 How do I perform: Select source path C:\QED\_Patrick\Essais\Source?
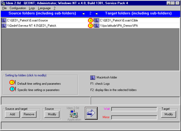point(27,21)
